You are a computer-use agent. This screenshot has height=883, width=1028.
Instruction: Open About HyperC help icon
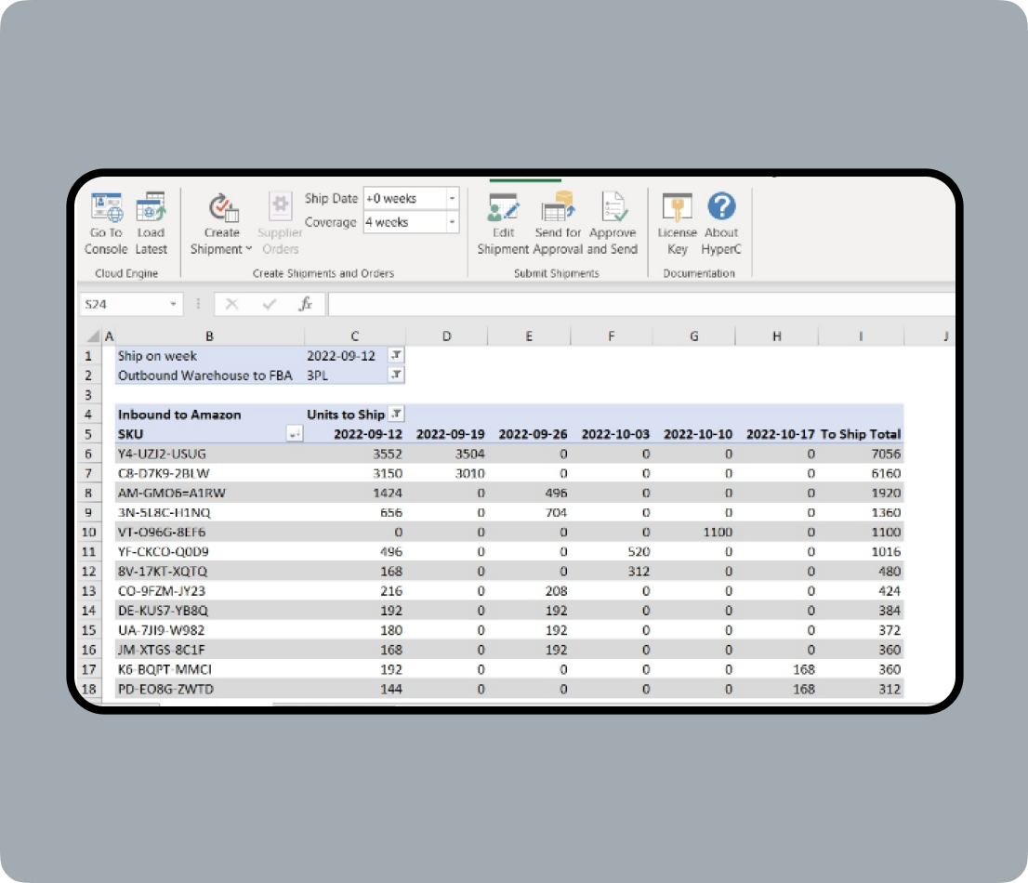[x=721, y=209]
